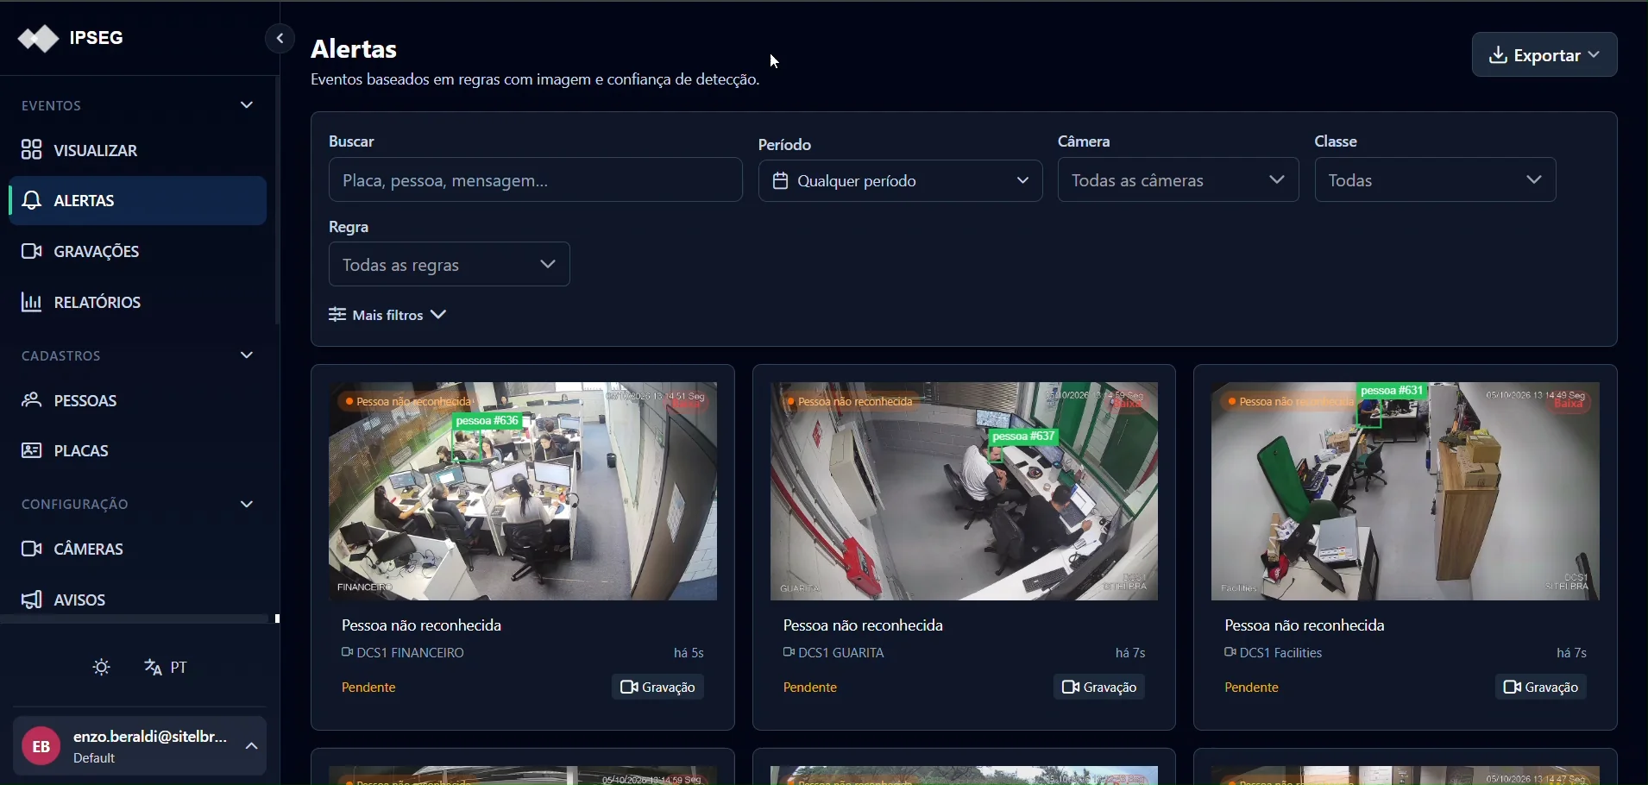
Task: Open the Regra dropdown Todas as regras
Action: [450, 266]
